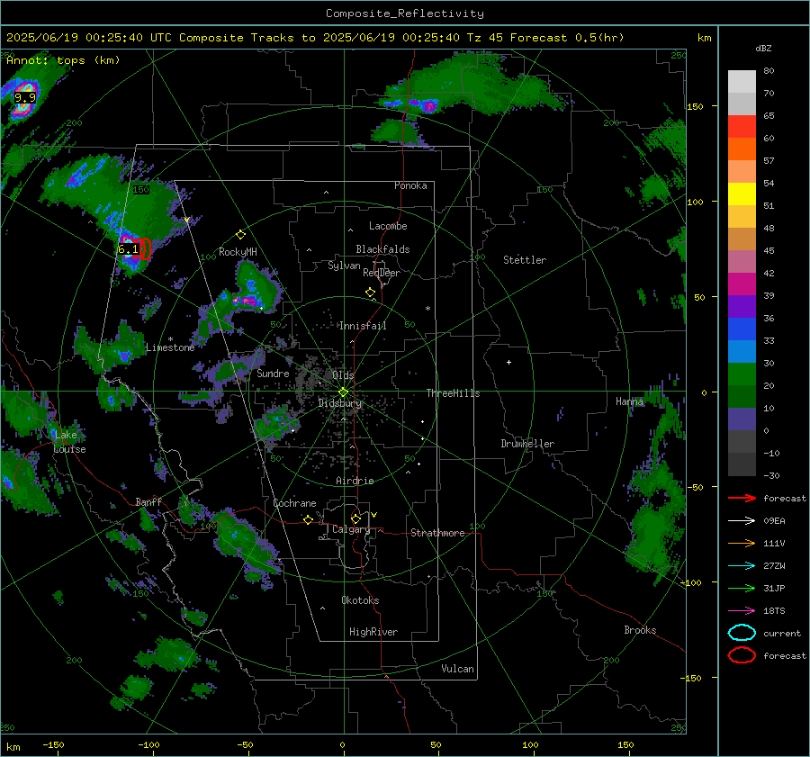Image resolution: width=810 pixels, height=757 pixels.
Task: Click the red 60 dBZ color swatch
Action: click(742, 126)
